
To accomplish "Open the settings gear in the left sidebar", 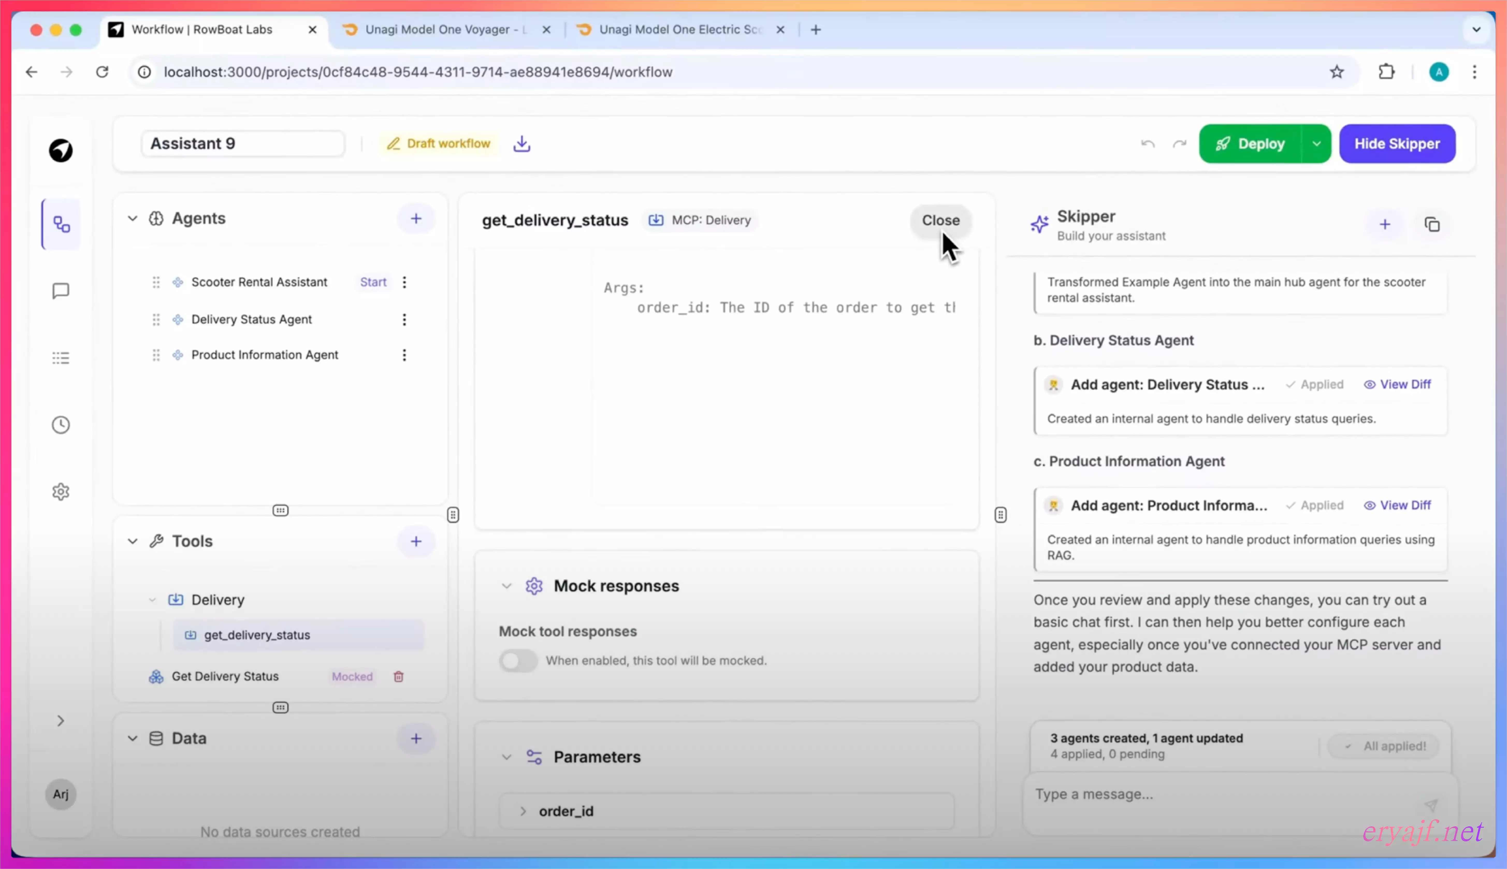I will coord(61,492).
